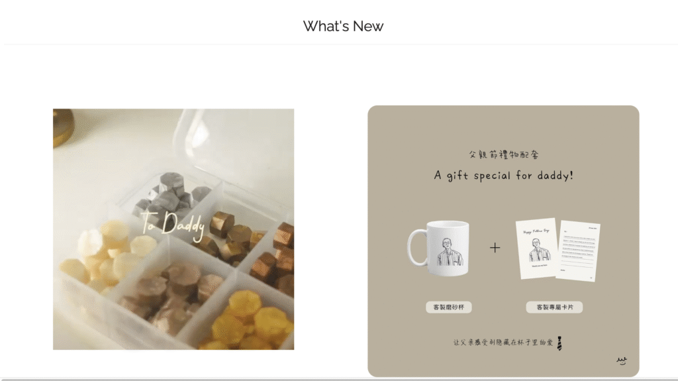Click the 父親節禮物配套 title text
Viewport: 678px width, 381px height.
pyautogui.click(x=504, y=154)
